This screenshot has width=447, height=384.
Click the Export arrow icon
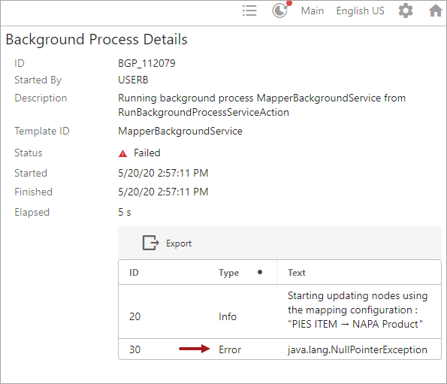(150, 243)
